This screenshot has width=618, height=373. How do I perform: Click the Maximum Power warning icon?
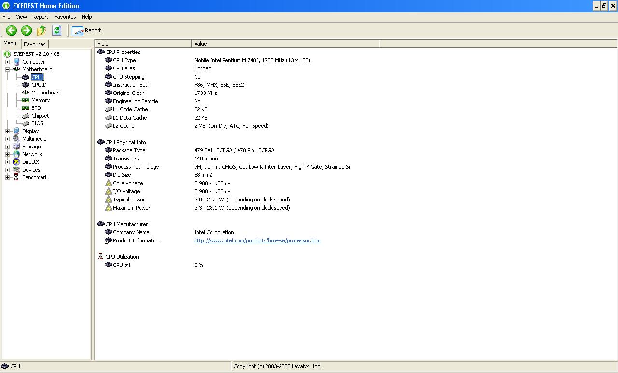pos(109,208)
